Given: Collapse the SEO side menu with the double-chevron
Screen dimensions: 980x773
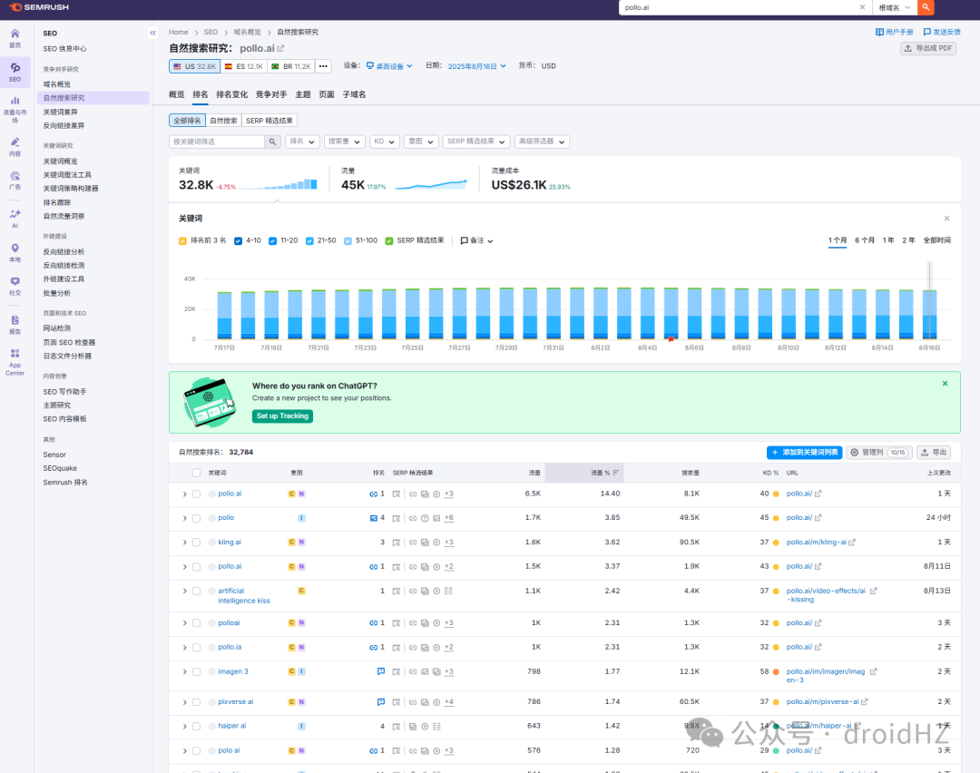Looking at the screenshot, I should click(152, 34).
